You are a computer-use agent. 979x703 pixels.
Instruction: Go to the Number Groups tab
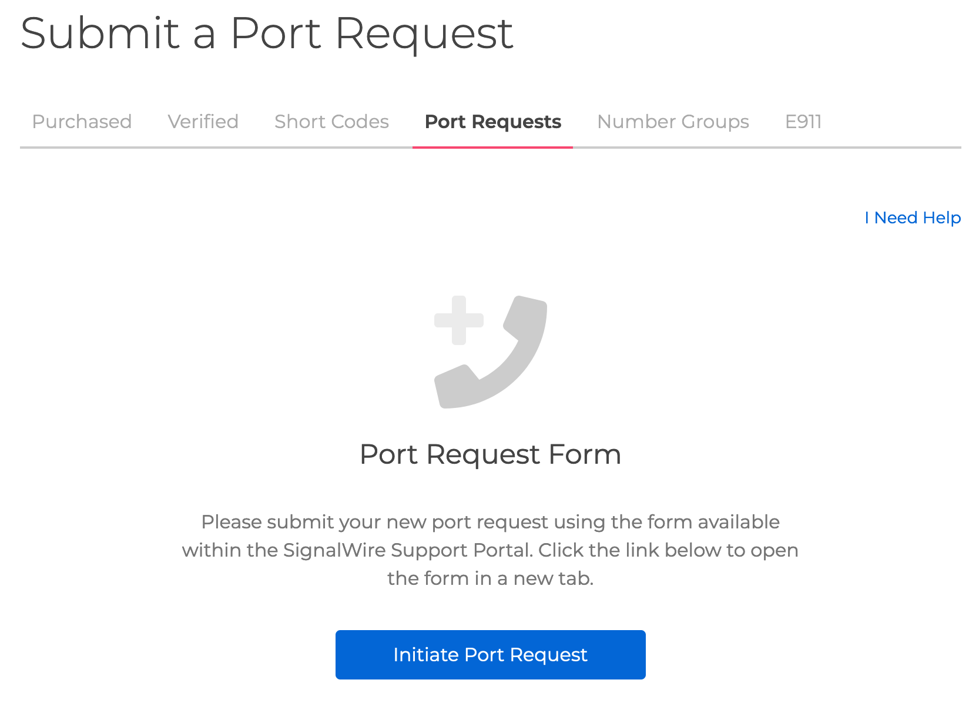[x=673, y=122]
